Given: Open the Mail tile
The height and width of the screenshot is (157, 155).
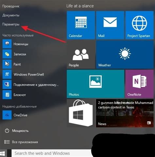Looking at the screenshot, I should (x=110, y=25).
